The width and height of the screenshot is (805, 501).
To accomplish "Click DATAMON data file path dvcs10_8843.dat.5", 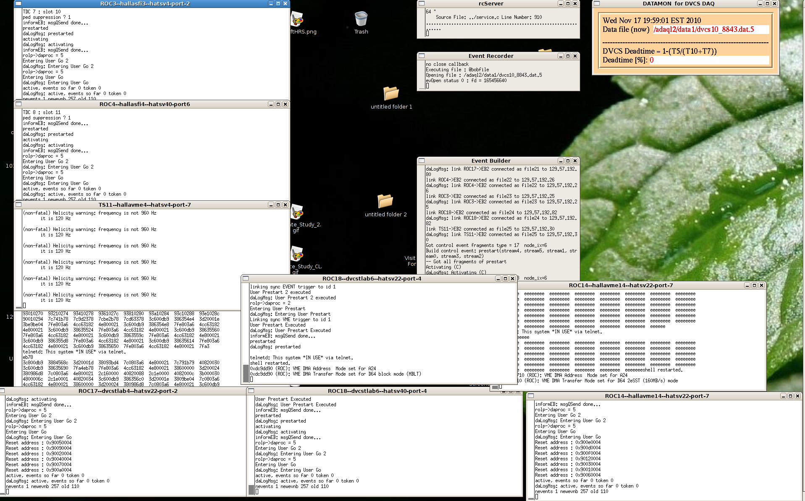I will [x=703, y=29].
